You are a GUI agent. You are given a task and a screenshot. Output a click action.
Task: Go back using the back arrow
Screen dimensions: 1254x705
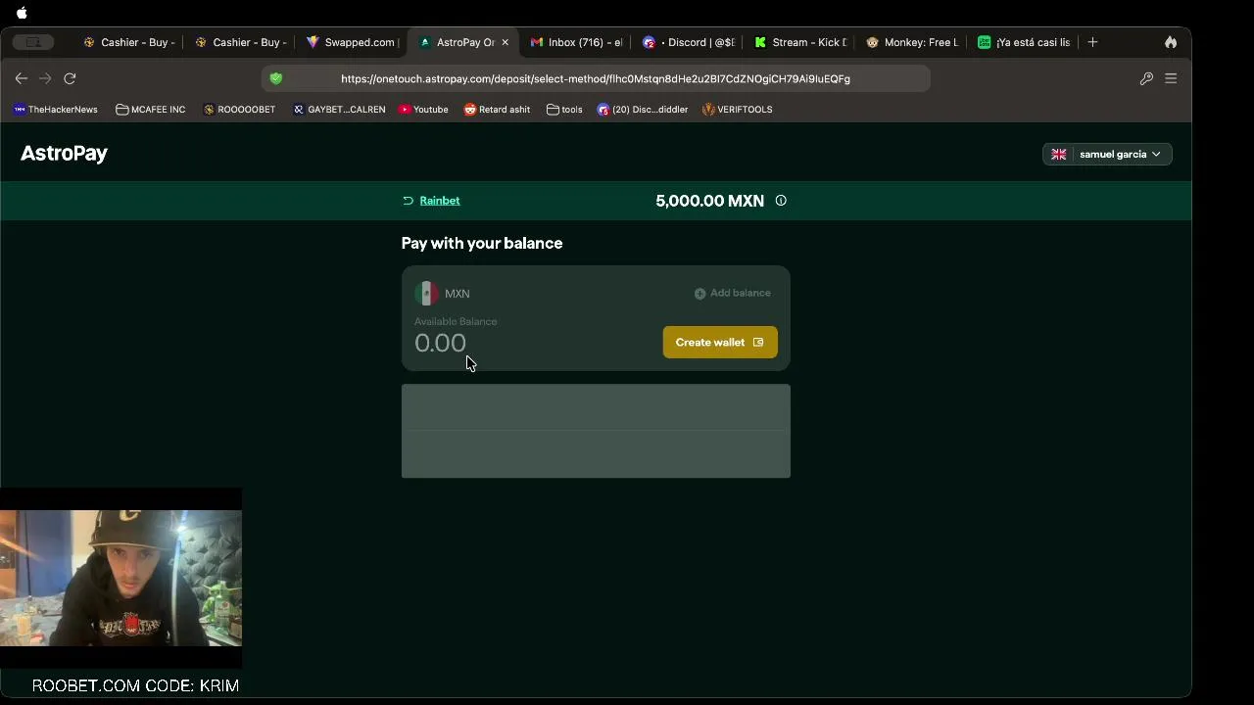(21, 78)
